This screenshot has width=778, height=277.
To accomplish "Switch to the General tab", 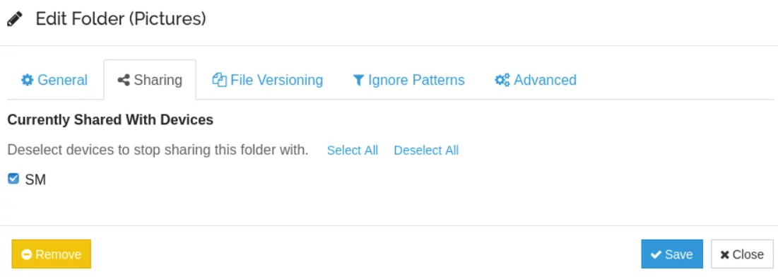I will pyautogui.click(x=54, y=80).
